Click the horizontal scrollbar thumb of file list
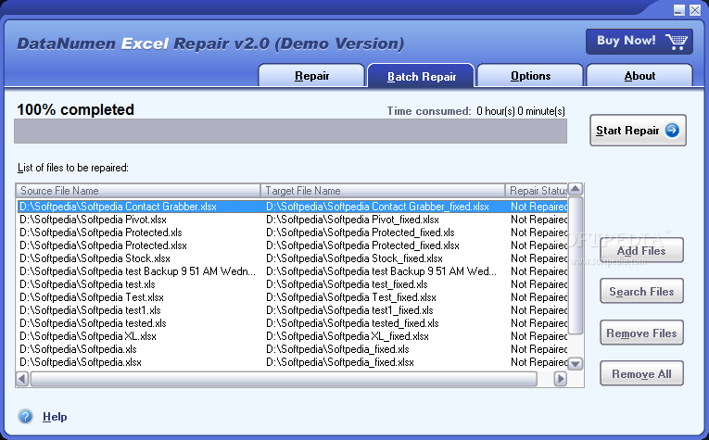Screen dimensions: 709x440 tap(284, 379)
